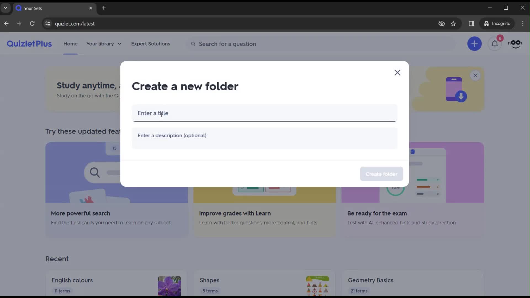Close the Create a new folder dialog

pyautogui.click(x=397, y=72)
